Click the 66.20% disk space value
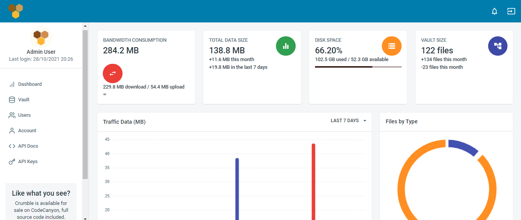Image resolution: width=521 pixels, height=220 pixels. pyautogui.click(x=329, y=50)
